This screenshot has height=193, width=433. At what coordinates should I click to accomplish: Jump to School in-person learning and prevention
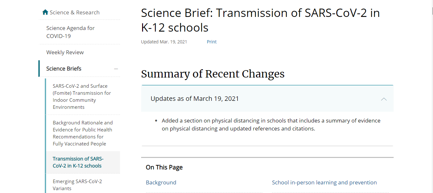(324, 182)
